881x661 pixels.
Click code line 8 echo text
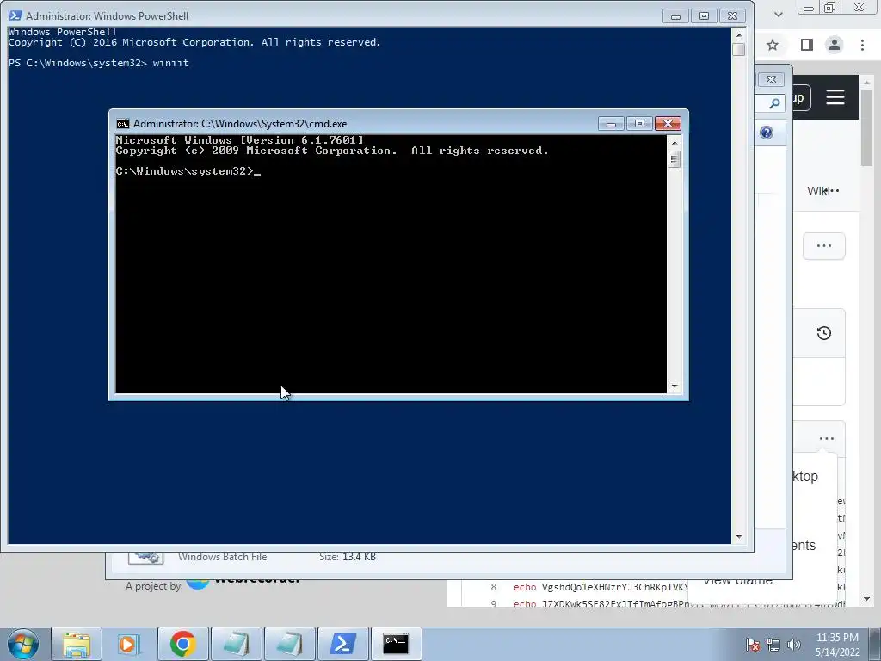(x=600, y=587)
